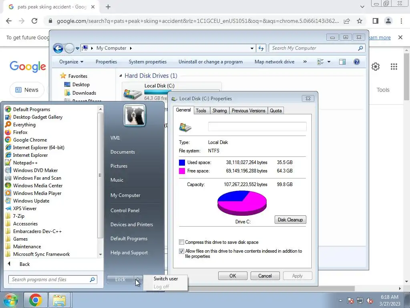Launch Windows DVD Maker
The image size is (410, 308).
[35, 170]
